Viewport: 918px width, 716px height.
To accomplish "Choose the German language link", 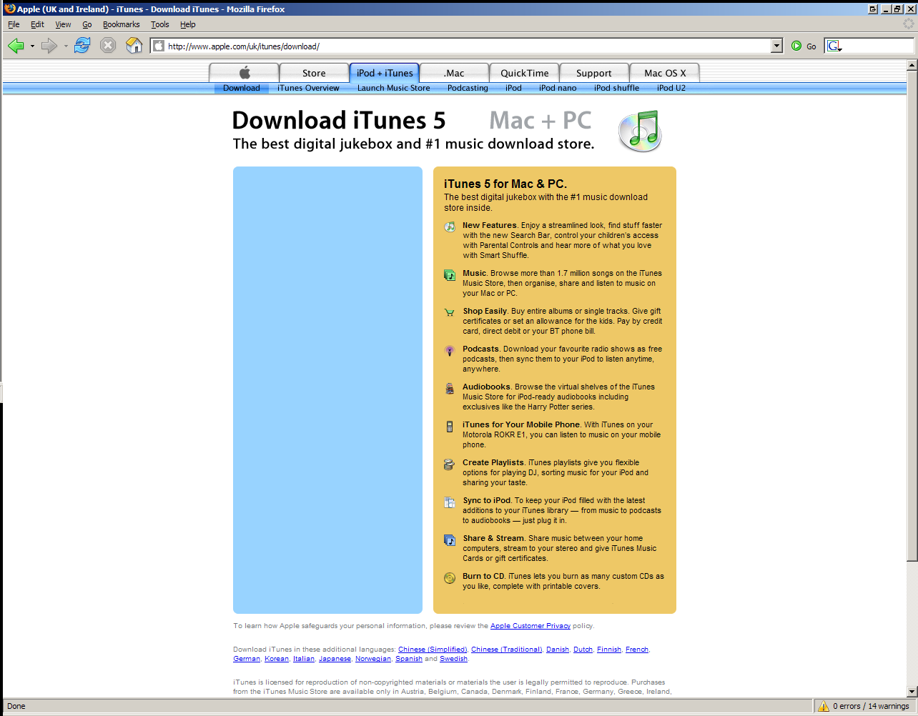I will tap(247, 659).
